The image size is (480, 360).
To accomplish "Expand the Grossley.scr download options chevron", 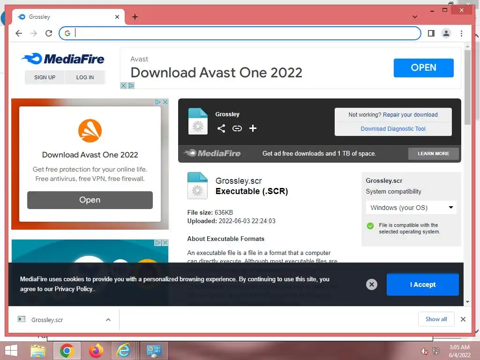I will pyautogui.click(x=108, y=320).
